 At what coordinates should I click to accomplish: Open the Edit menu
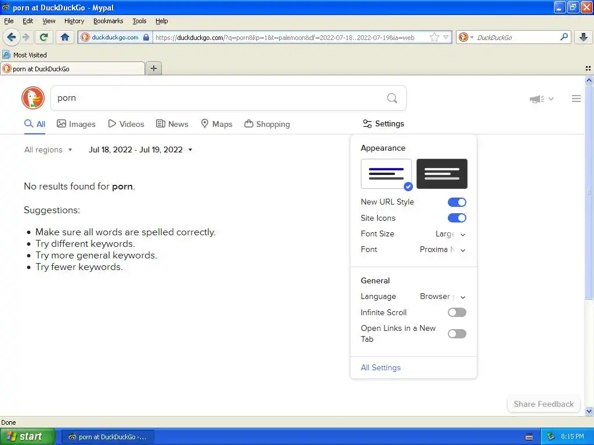pyautogui.click(x=28, y=21)
